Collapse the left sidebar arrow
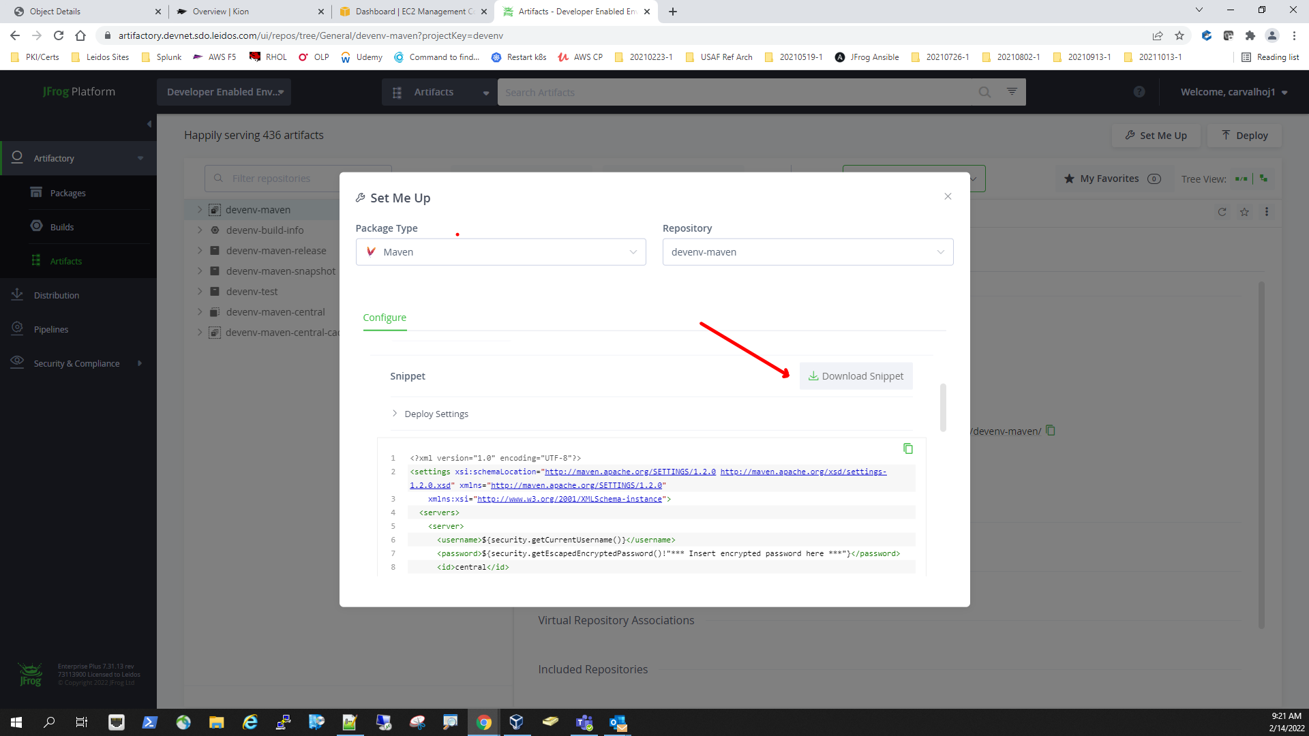Screen dimensions: 1309x736 (x=149, y=124)
